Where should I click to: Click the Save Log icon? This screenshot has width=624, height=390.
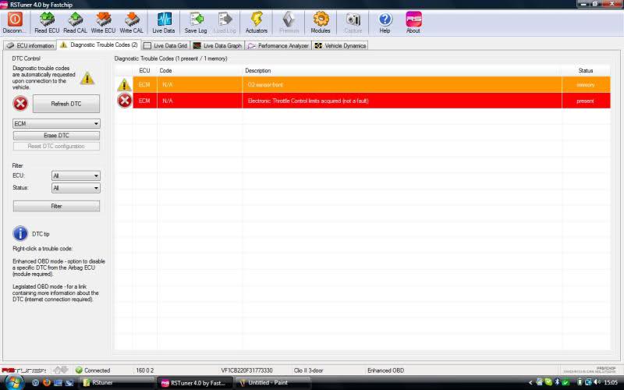196,21
